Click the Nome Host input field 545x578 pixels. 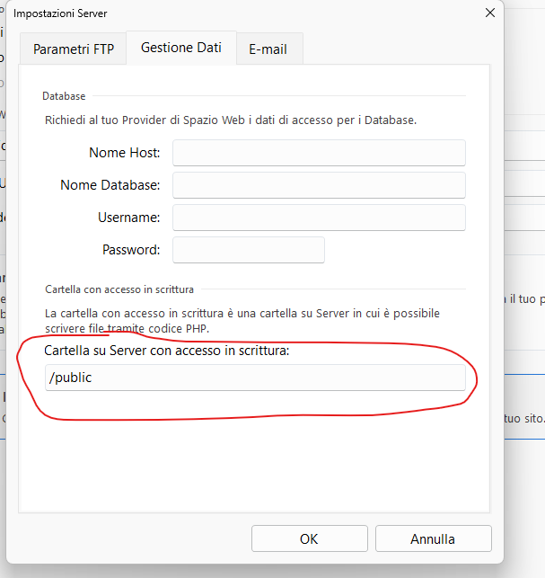pyautogui.click(x=319, y=153)
